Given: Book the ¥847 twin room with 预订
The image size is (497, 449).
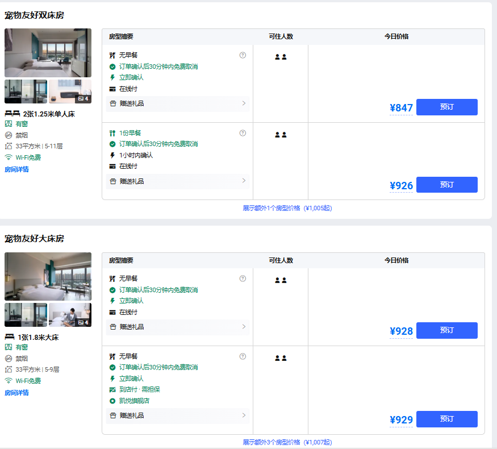Looking at the screenshot, I should click(x=446, y=107).
